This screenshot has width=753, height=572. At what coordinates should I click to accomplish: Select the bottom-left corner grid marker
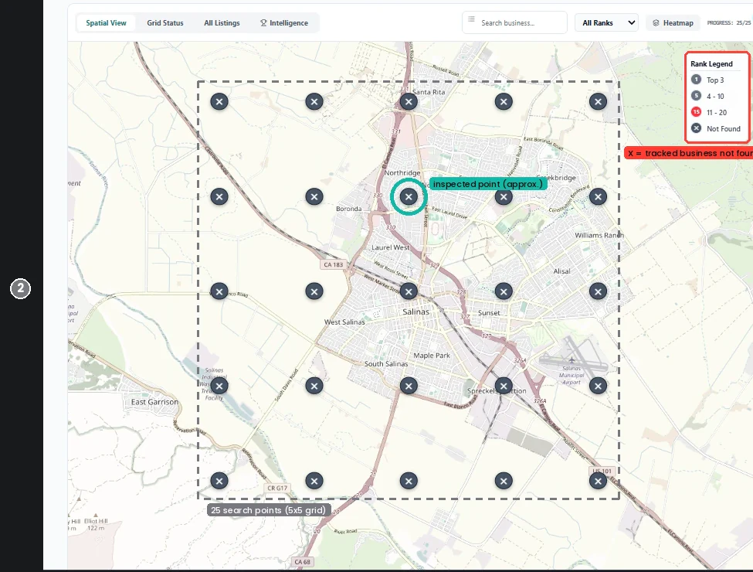(x=219, y=481)
